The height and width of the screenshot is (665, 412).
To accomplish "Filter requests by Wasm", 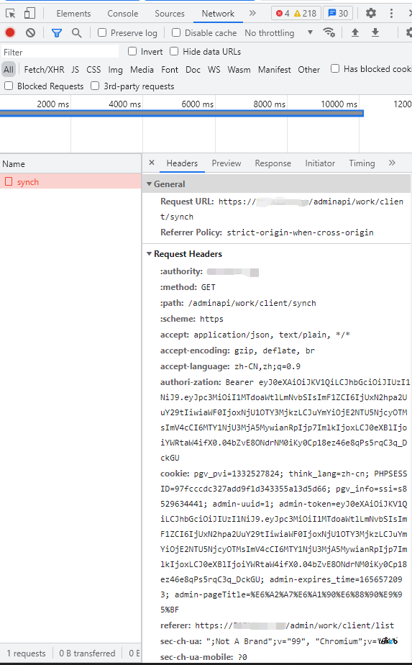I will [239, 70].
